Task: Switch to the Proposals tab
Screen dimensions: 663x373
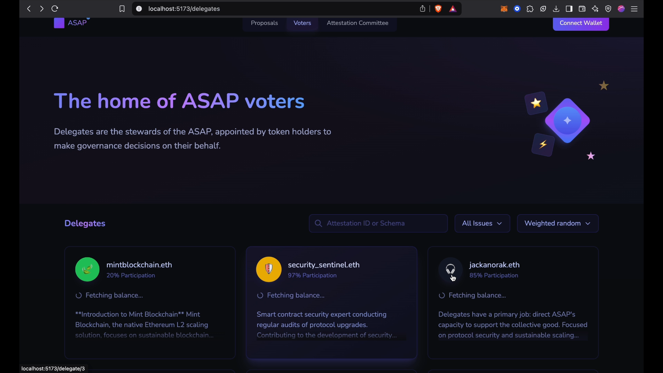Action: point(264,23)
